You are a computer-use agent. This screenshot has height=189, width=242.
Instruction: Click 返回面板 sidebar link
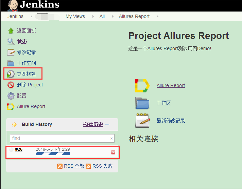tap(27, 30)
